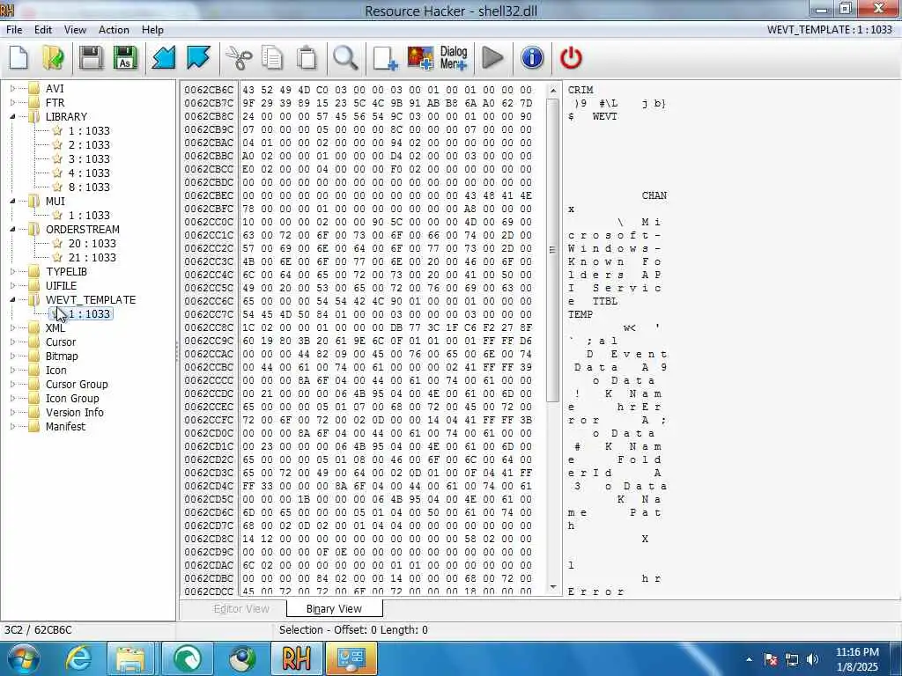The height and width of the screenshot is (676, 902).
Task: Open Find with the magnifying glass icon
Action: pos(345,58)
